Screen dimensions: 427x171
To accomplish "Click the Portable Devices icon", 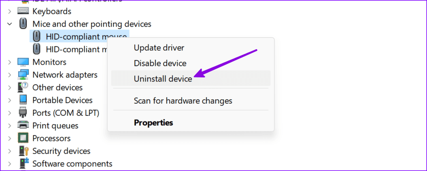I will 23,100.
